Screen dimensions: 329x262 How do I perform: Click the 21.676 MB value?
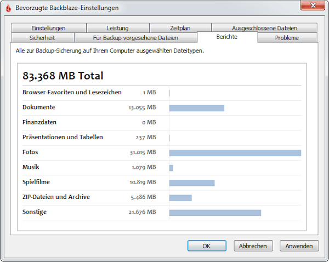pos(143,212)
